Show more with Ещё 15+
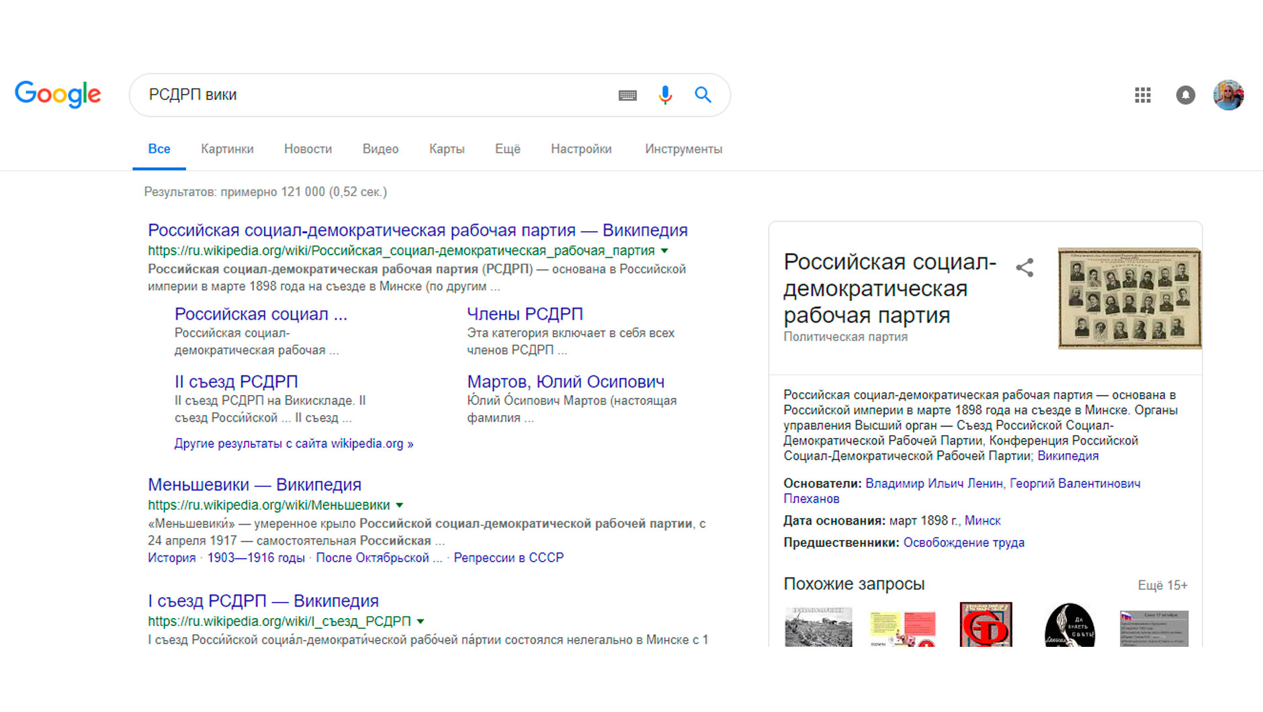Viewport: 1263px width, 712px height. [1162, 585]
